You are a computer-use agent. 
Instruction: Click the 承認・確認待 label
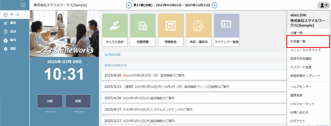(198, 42)
